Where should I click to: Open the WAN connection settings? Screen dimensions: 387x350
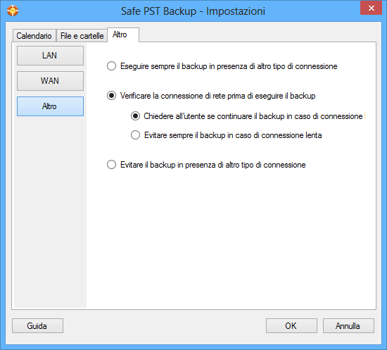coord(50,81)
